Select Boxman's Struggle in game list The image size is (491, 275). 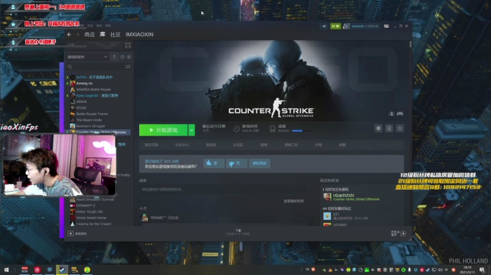[x=91, y=126]
